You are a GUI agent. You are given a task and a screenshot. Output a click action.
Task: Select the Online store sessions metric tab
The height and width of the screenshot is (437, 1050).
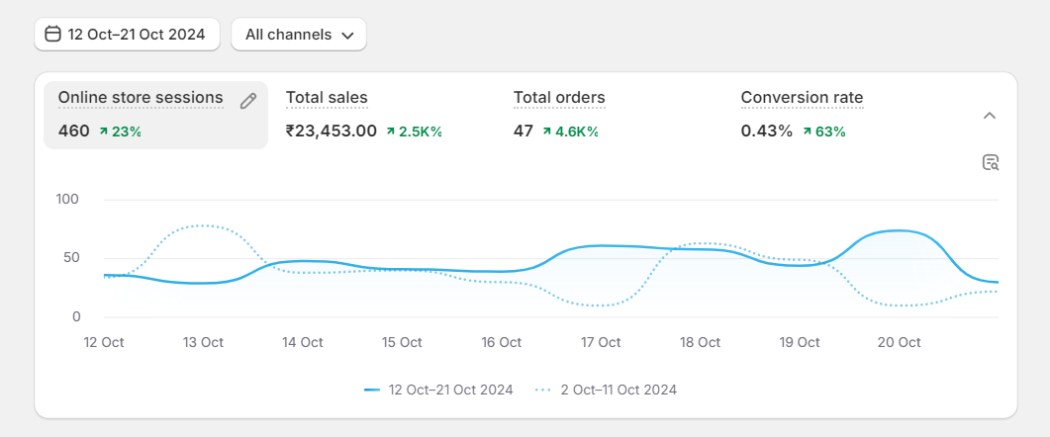(x=141, y=98)
